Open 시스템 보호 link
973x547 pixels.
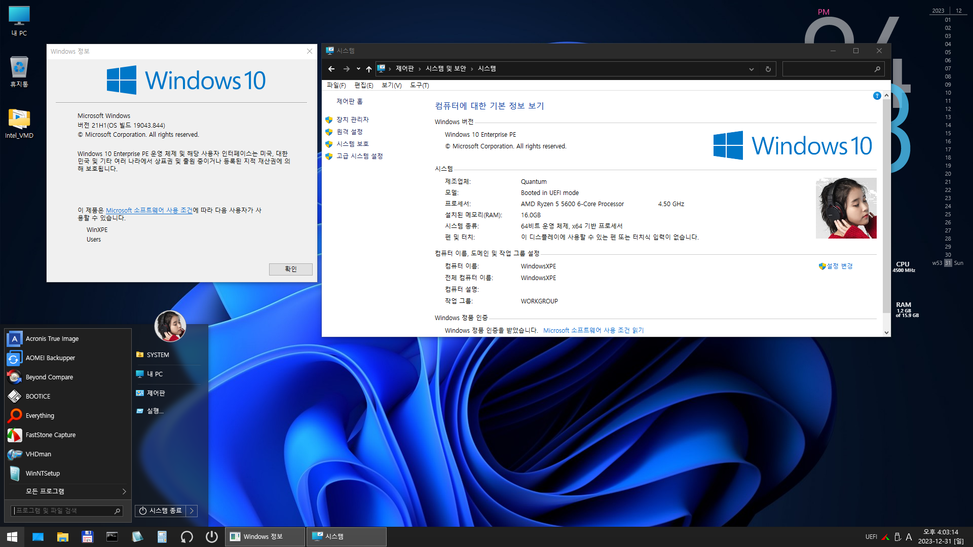tap(353, 144)
